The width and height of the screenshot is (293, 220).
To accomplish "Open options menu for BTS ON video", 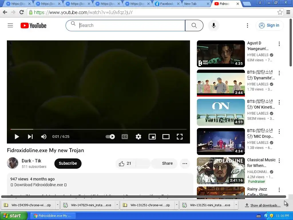I will 279,102.
